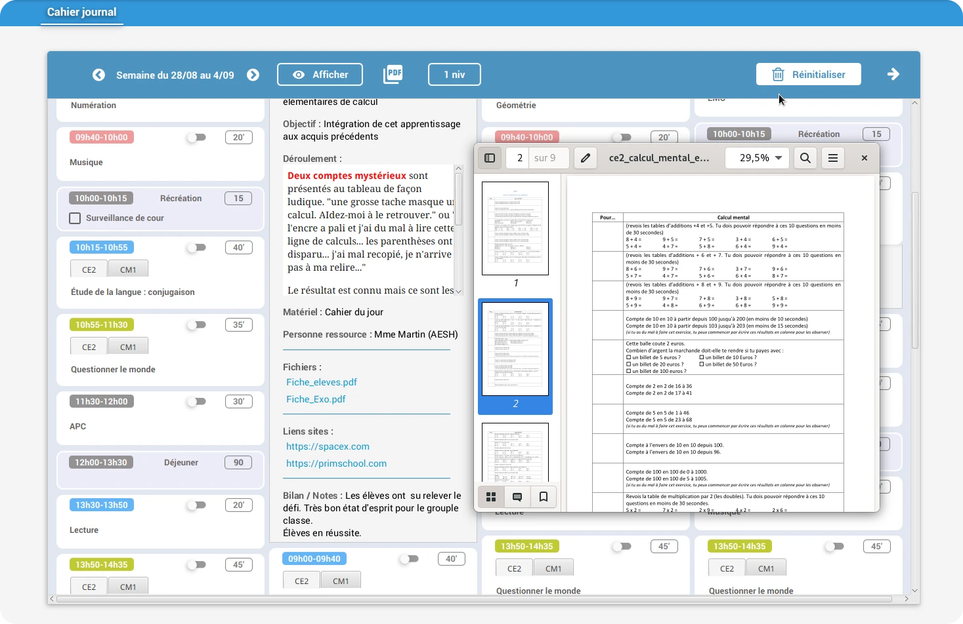
Task: Go to next week arrow
Action: tap(253, 75)
